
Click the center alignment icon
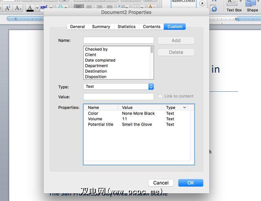[89, 7]
